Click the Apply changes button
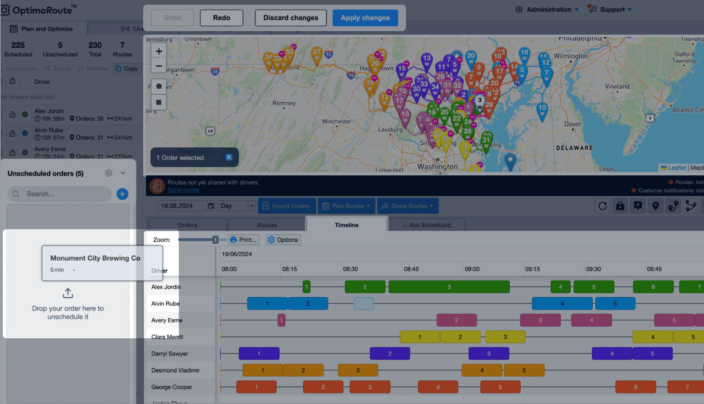 pyautogui.click(x=365, y=18)
